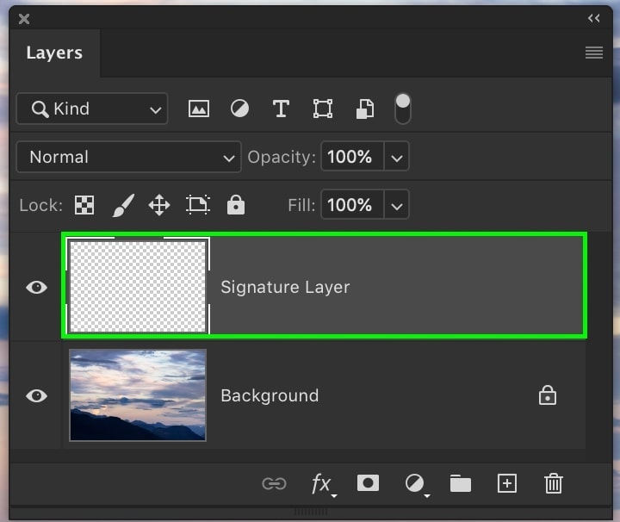Image resolution: width=620 pixels, height=522 pixels.
Task: Select the Signature Layer thumbnail
Action: 138,287
